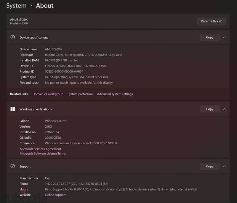Click the Intel Core i9-9980HK processor value
Screen dimensions: 237x203
pyautogui.click(x=83, y=55)
